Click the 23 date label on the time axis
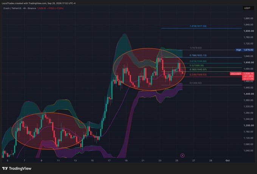The height and width of the screenshot is (174, 257). pyautogui.click(x=160, y=160)
